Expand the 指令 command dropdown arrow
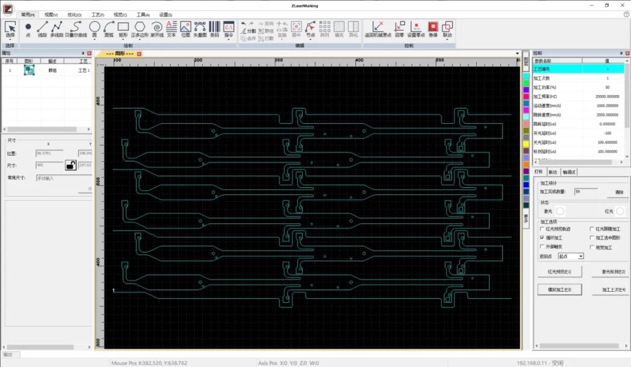The width and height of the screenshot is (631, 367). pyautogui.click(x=228, y=40)
